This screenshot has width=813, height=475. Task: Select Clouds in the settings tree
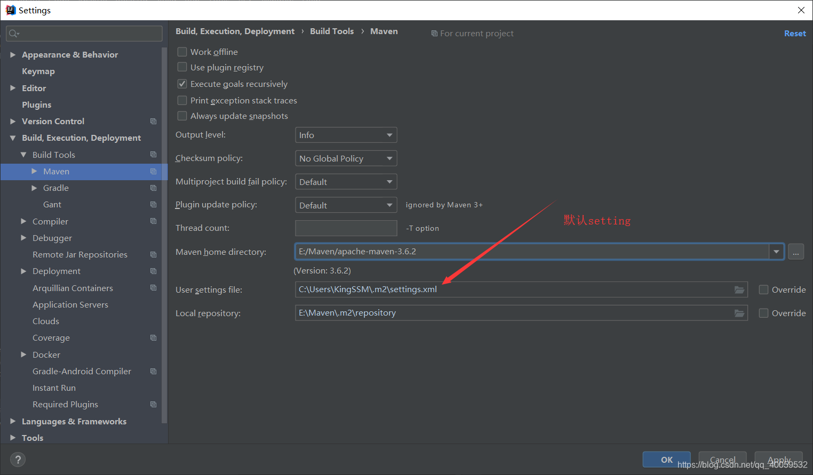pos(46,321)
